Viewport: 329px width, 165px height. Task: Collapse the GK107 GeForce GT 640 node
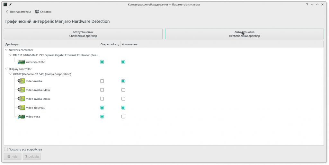[x=11, y=74]
